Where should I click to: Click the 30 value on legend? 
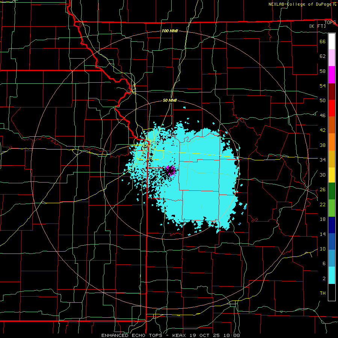pyautogui.click(x=323, y=175)
